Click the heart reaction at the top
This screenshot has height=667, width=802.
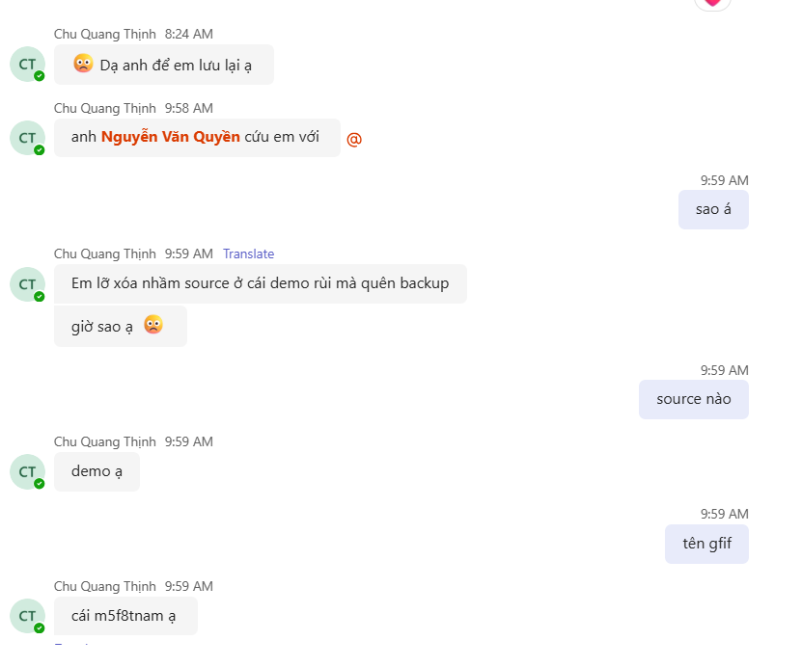pyautogui.click(x=712, y=3)
